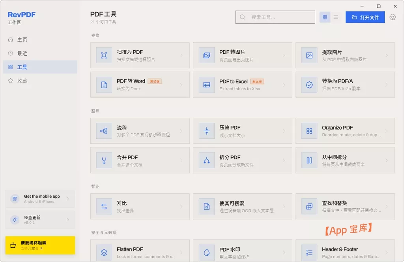The width and height of the screenshot is (404, 262).
Task: Click the 从中间拆分 column split icon
Action: pos(309,160)
